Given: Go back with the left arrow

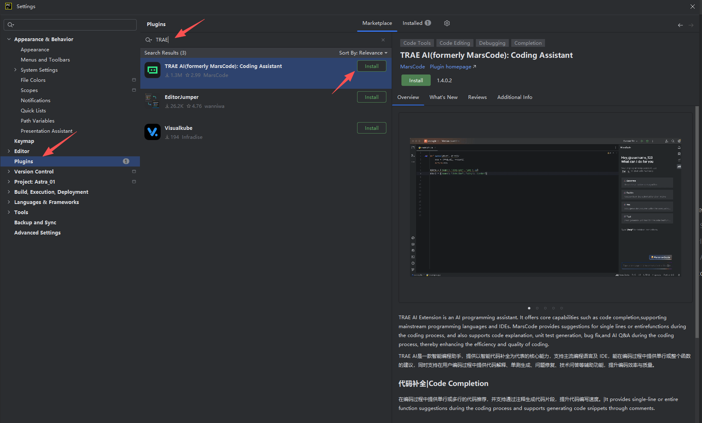Looking at the screenshot, I should pyautogui.click(x=680, y=25).
